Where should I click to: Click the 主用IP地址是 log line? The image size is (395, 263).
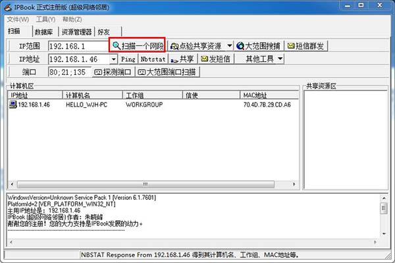(44, 210)
